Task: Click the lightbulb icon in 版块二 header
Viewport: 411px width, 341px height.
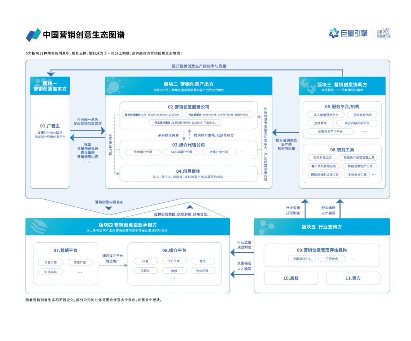Action: (114, 86)
